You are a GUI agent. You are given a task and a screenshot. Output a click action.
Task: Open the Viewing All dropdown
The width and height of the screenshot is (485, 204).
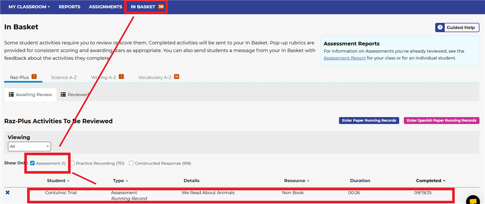pyautogui.click(x=30, y=146)
